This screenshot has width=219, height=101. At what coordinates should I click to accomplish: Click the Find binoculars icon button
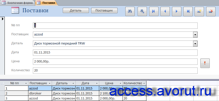(x=130, y=11)
